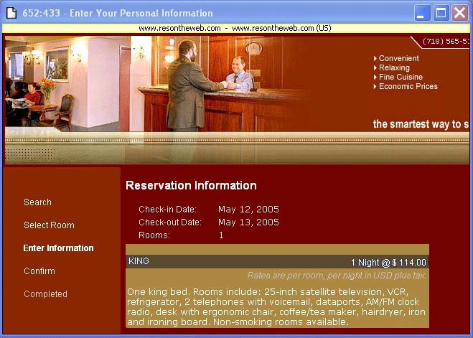The image size is (473, 338).
Task: Select the Enter Information step
Action: coord(58,248)
